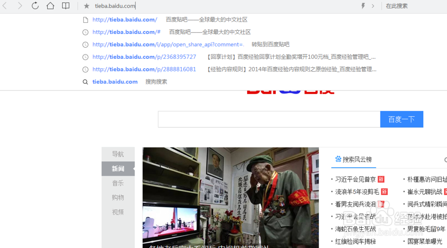
Task: Open suggestion tieba.baidu.com/p/2888816081
Action: coord(229,70)
